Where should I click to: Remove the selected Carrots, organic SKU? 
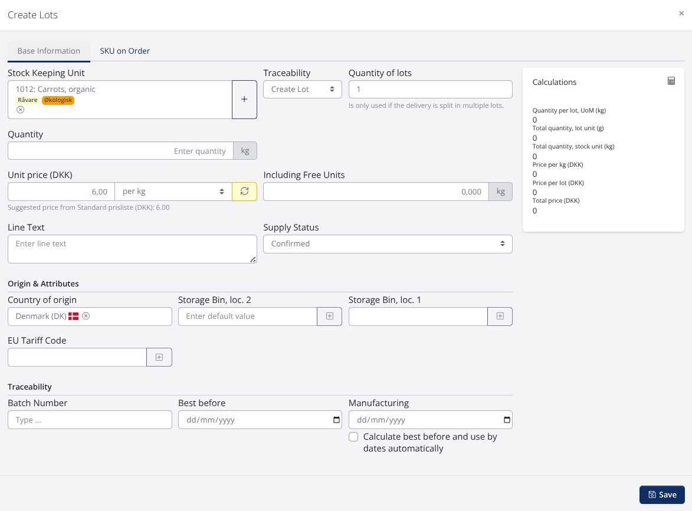pyautogui.click(x=21, y=110)
